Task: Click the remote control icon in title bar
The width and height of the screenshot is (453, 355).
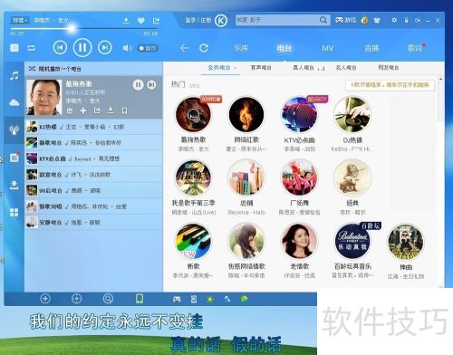Action: (x=407, y=20)
